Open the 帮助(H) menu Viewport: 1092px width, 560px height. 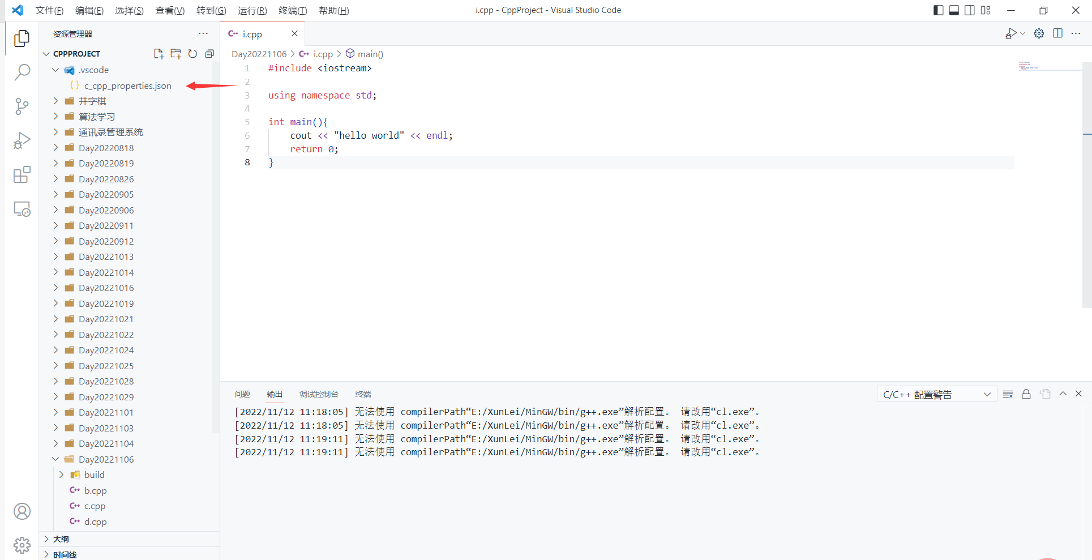click(334, 10)
